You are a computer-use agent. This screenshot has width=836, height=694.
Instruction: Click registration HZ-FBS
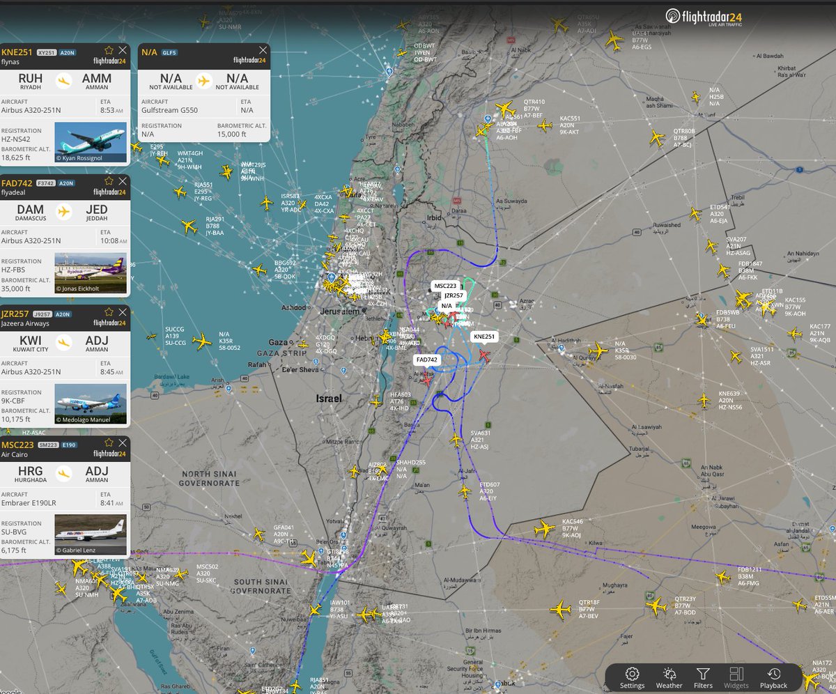click(x=15, y=270)
